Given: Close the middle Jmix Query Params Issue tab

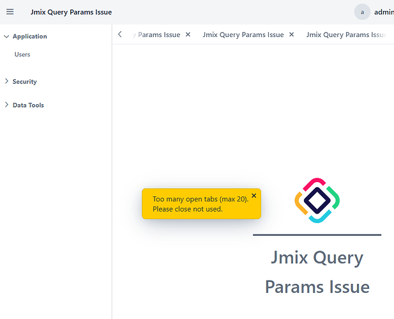Looking at the screenshot, I should 291,35.
